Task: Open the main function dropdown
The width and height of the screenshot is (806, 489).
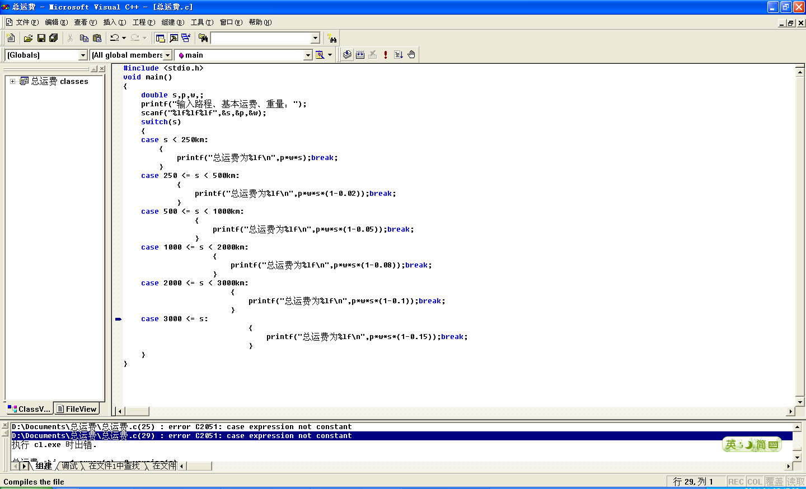Action: coord(308,55)
